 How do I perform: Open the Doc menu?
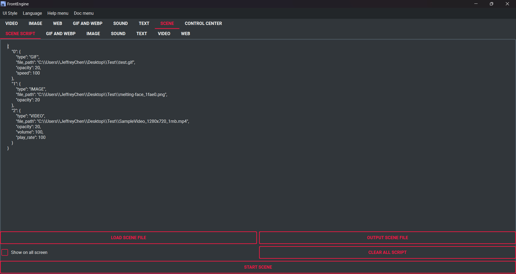(84, 13)
